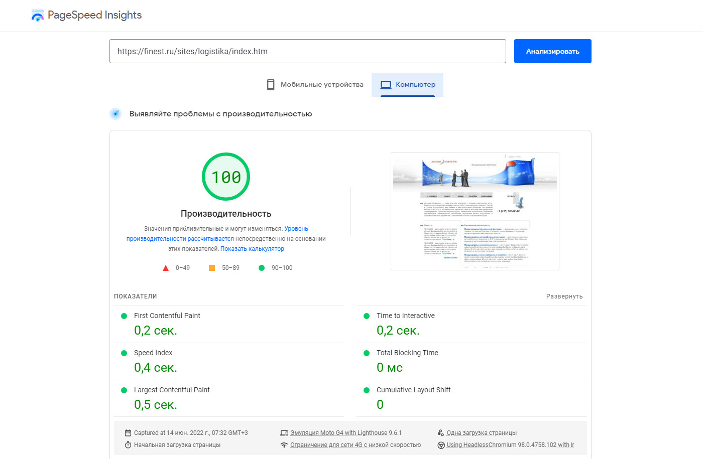Click the PageSpeed Insights logo icon
Image resolution: width=703 pixels, height=459 pixels.
(37, 16)
